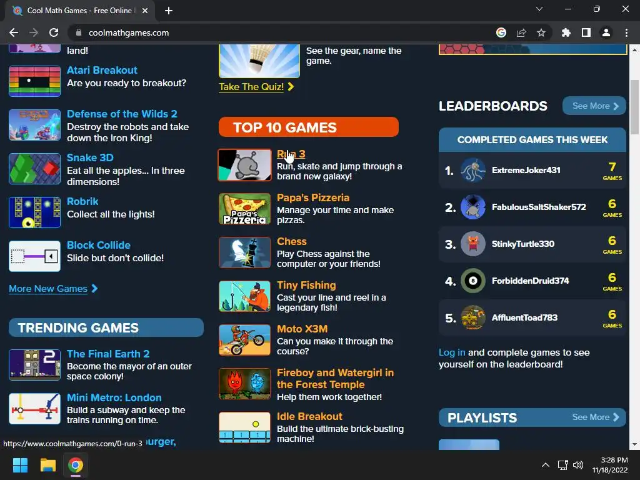Click the Chess game thumbnail
The height and width of the screenshot is (480, 640).
coord(244,252)
